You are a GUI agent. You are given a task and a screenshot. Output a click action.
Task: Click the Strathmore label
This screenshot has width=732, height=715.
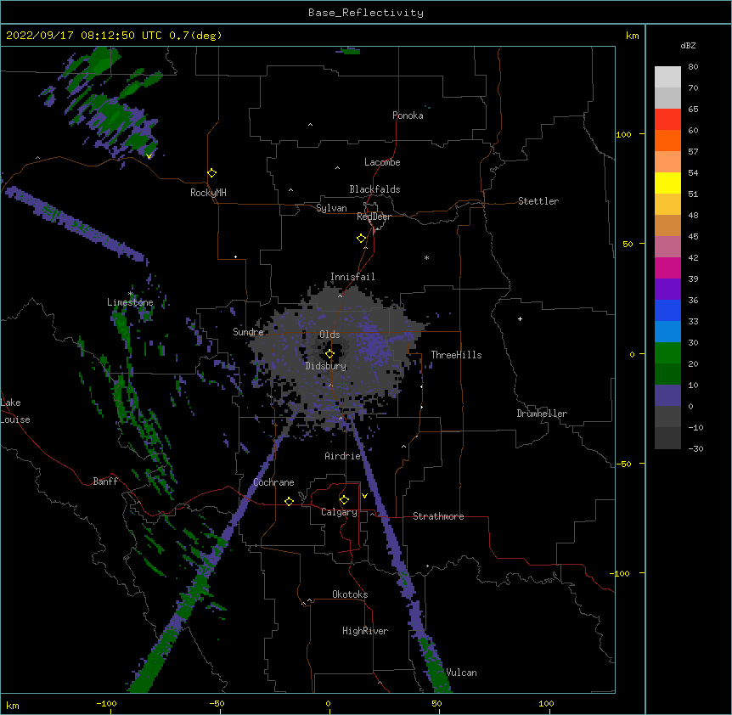pyautogui.click(x=438, y=516)
